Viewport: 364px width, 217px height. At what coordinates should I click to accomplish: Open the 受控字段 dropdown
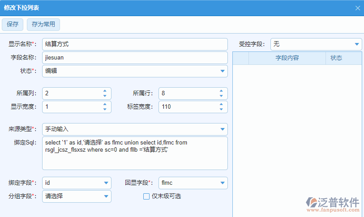[357, 44]
